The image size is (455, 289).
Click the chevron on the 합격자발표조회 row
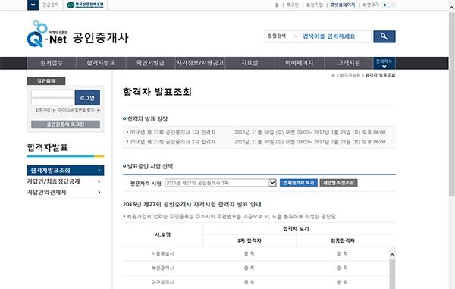tap(99, 171)
